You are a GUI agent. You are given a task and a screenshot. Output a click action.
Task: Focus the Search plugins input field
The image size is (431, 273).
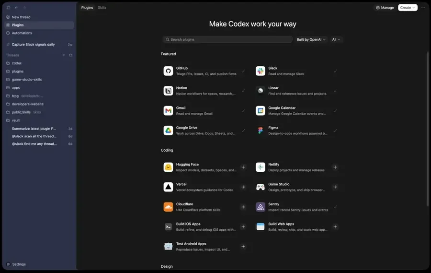point(227,40)
